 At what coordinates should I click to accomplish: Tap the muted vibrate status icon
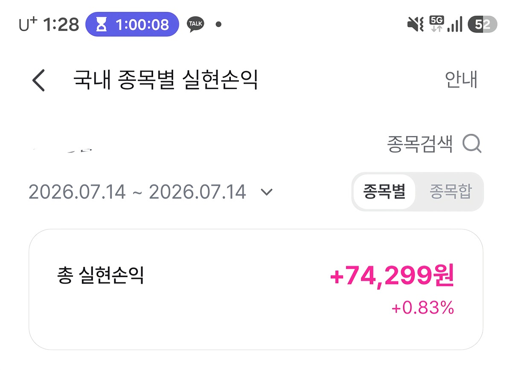416,24
